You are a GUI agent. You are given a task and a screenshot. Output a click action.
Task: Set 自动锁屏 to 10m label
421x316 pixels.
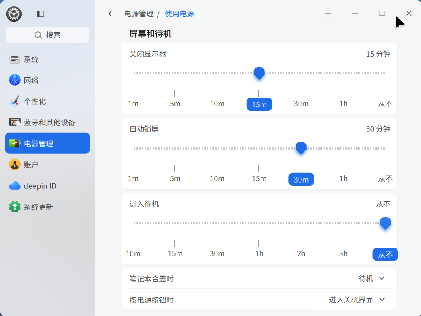[217, 179]
